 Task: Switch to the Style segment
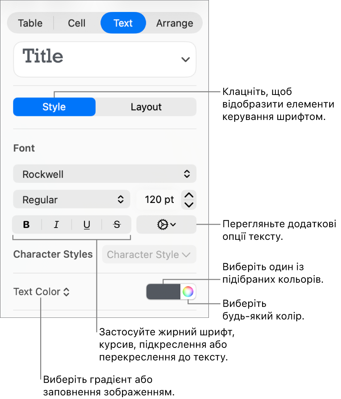coord(54,107)
